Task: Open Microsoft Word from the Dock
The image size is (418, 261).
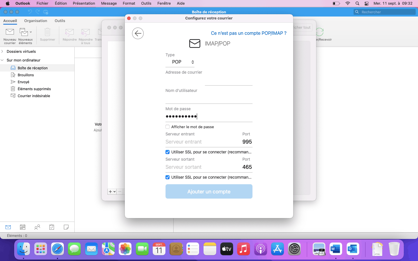Action: pyautogui.click(x=336, y=249)
